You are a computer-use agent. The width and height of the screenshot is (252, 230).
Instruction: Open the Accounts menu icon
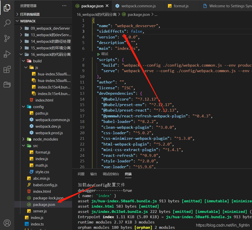point(7,223)
